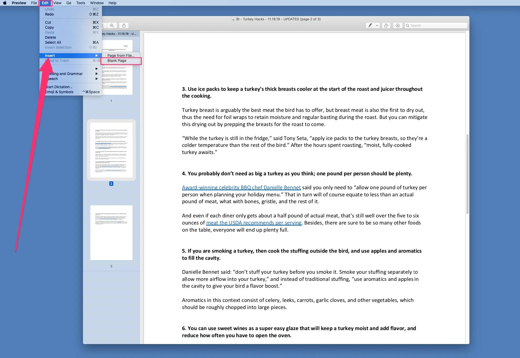Screen dimensions: 520x358
Task: Open highlight color dropdown arrow
Action: tap(377, 26)
